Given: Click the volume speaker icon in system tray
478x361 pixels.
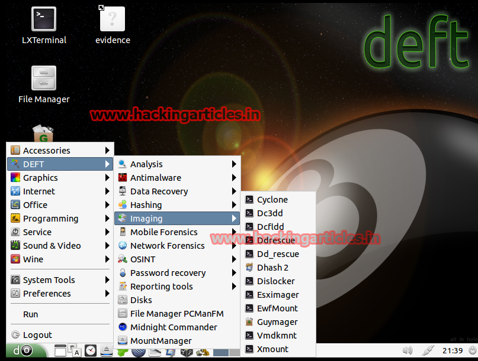Looking at the screenshot, I should [x=408, y=350].
